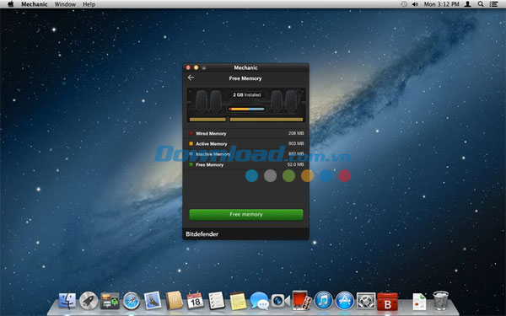Viewport: 506px width, 316px height.
Task: Click the red Bitdefender Mechanic toolbox Dock icon
Action: [x=388, y=301]
